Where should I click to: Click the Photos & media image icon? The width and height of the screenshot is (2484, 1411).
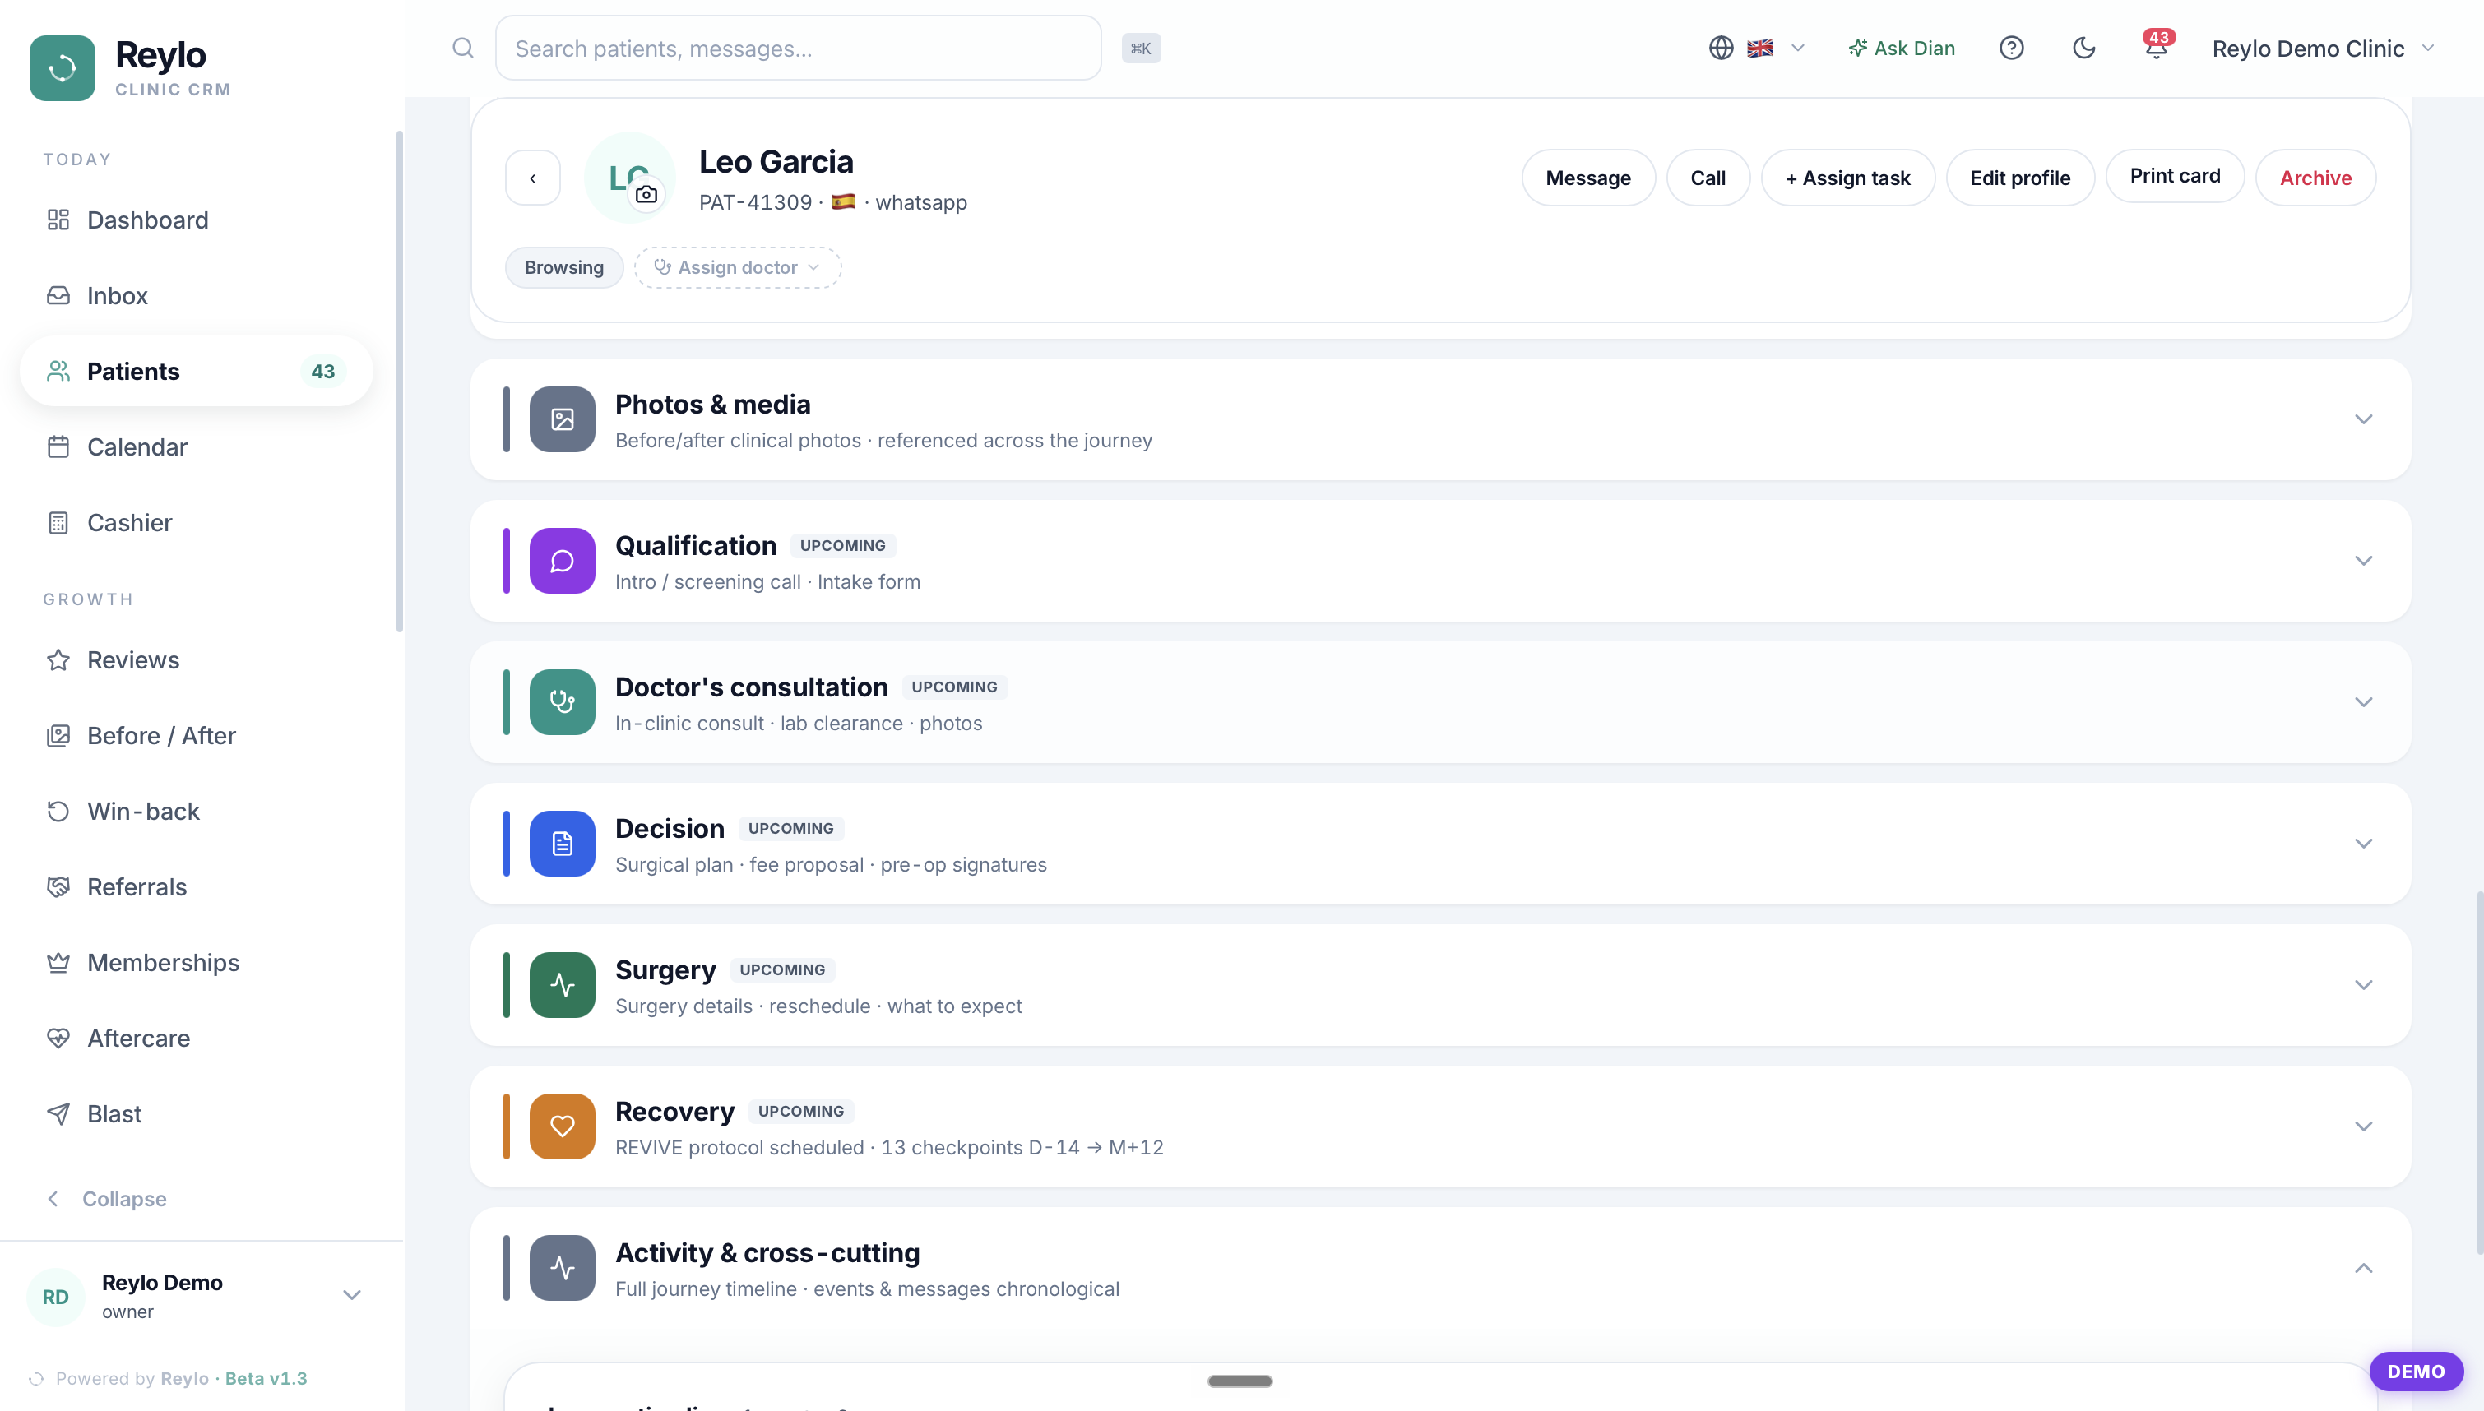point(562,419)
